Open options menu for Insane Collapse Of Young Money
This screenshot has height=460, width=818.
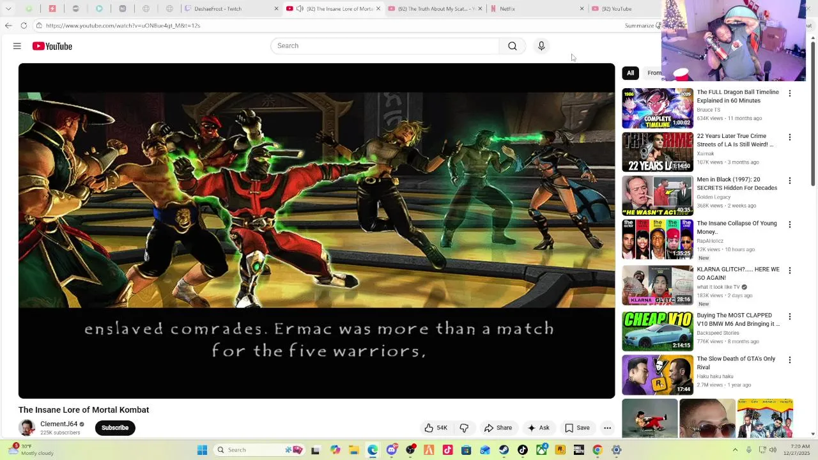[x=790, y=225]
